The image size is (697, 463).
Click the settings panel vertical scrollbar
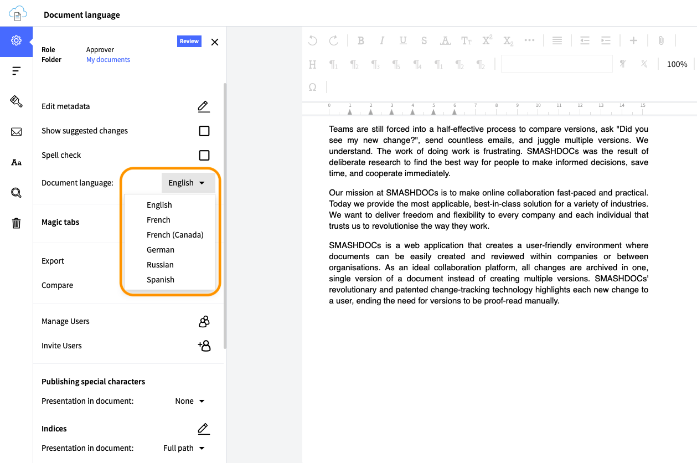[x=225, y=216]
